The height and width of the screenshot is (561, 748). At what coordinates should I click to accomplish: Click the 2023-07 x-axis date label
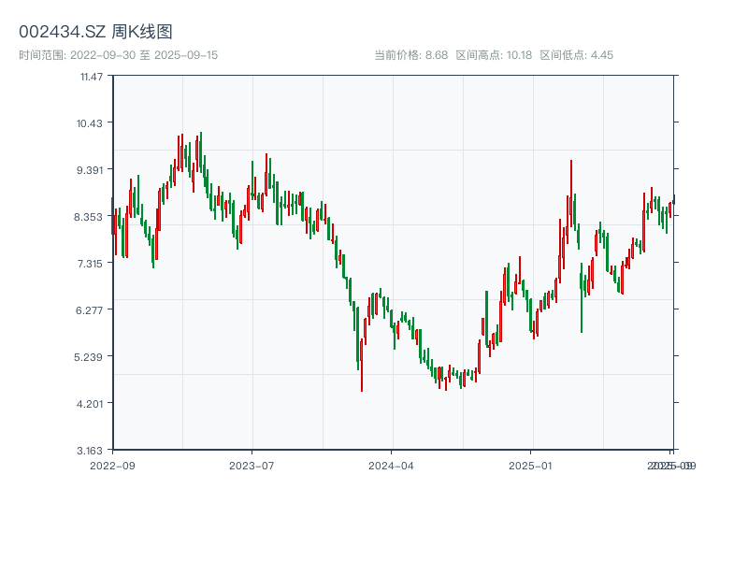252,465
